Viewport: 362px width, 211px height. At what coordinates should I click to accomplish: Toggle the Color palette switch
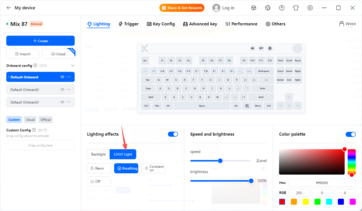[351, 134]
